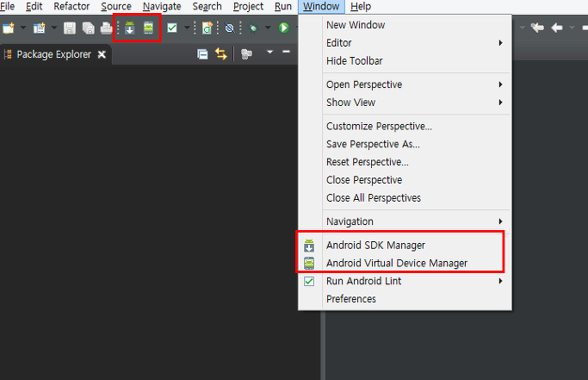Click the Print toolbar icon

107,28
